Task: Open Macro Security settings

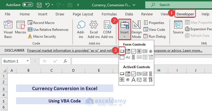Action: pyautogui.click(x=42, y=36)
